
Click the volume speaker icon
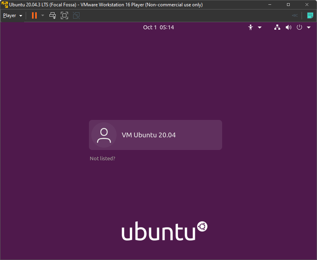(x=289, y=27)
